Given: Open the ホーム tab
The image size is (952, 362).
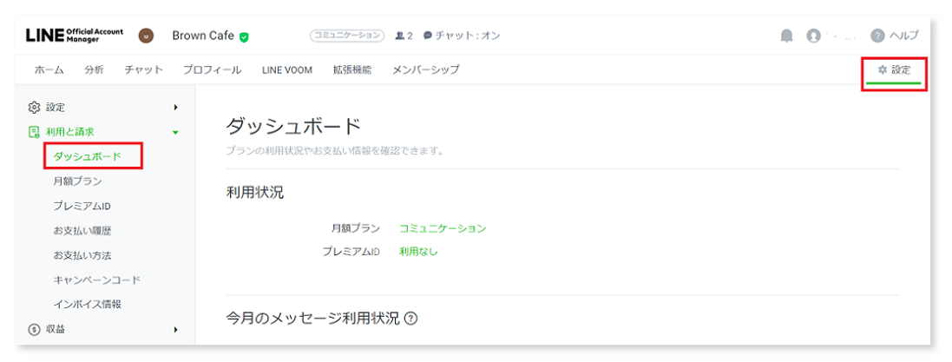Looking at the screenshot, I should pyautogui.click(x=49, y=69).
